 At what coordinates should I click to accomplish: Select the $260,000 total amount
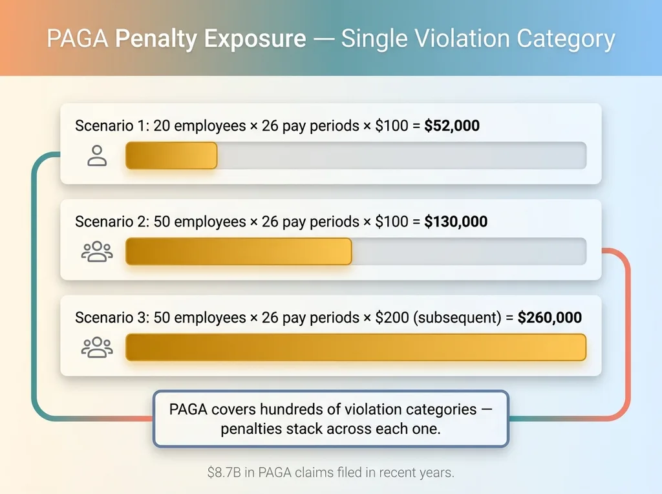(550, 317)
